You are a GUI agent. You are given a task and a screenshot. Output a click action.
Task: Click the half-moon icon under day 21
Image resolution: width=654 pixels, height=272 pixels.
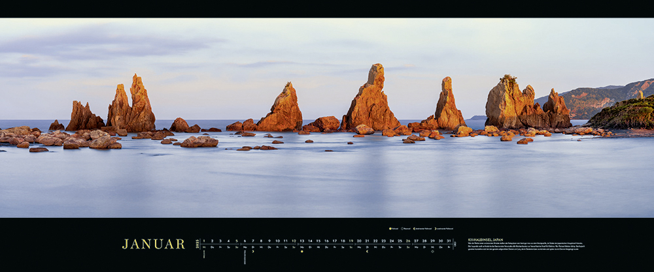367,250
